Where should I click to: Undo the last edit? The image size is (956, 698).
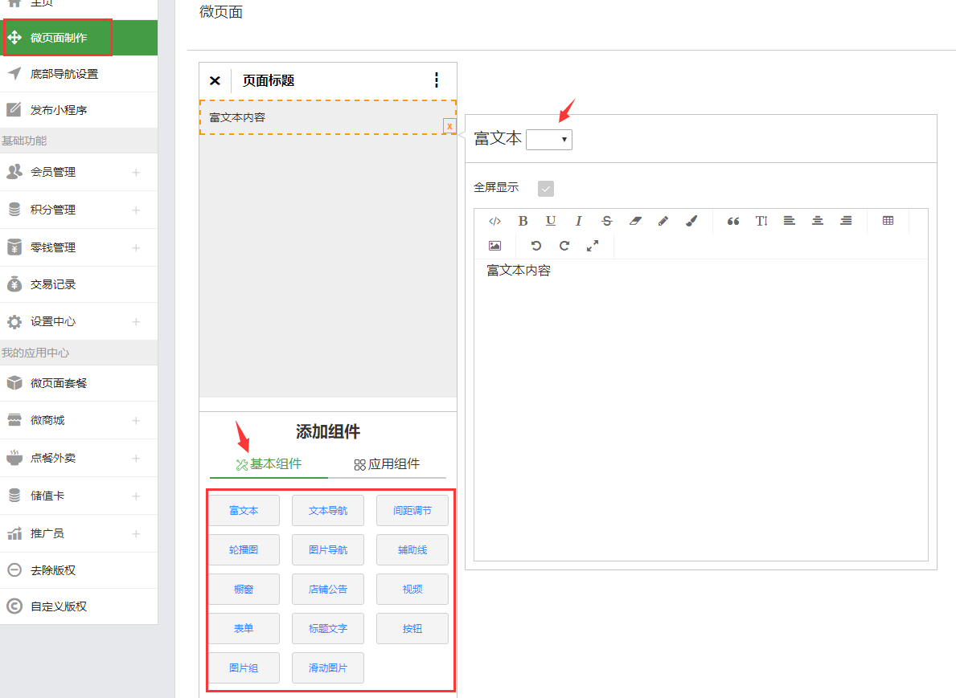536,246
